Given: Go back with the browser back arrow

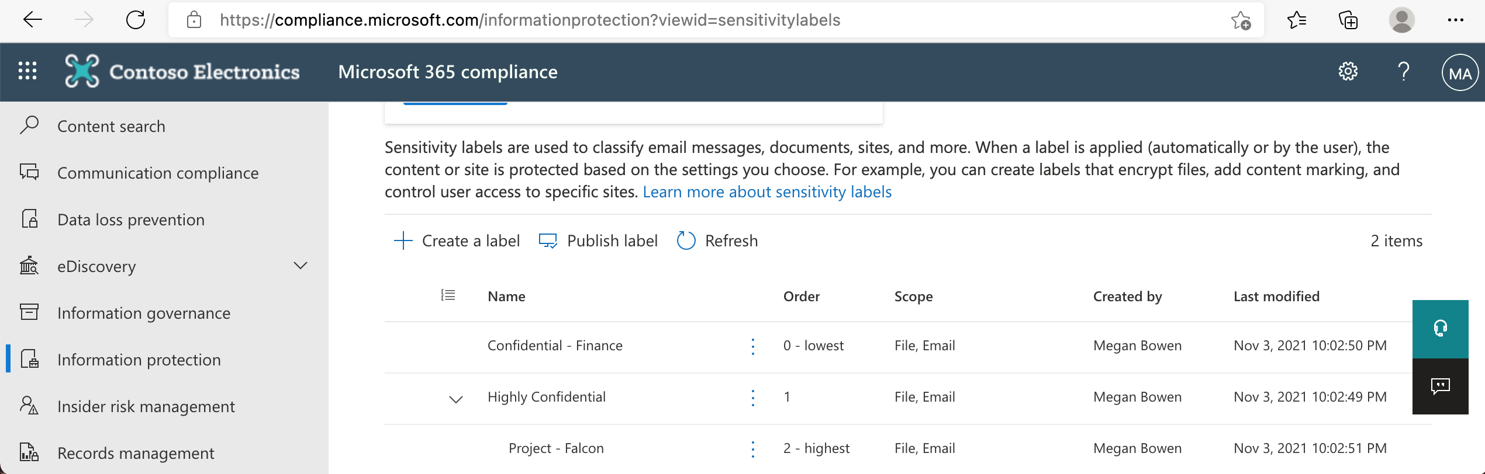Looking at the screenshot, I should [x=33, y=20].
